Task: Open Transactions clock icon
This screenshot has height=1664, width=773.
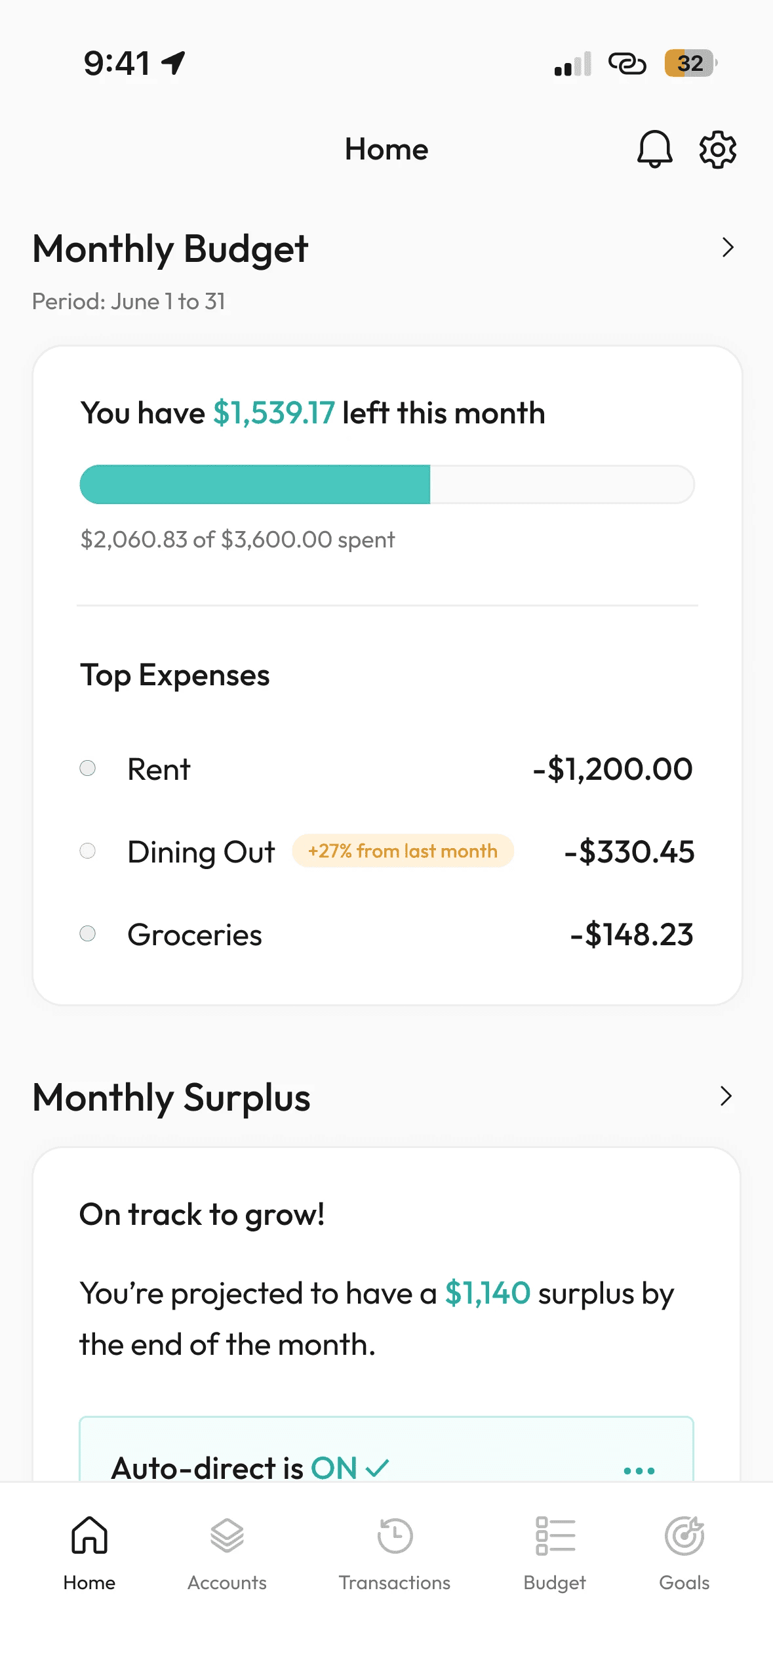Action: click(395, 1535)
